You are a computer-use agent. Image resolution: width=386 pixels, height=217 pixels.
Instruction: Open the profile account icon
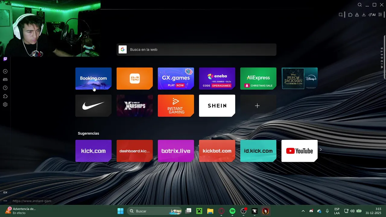coord(357,14)
